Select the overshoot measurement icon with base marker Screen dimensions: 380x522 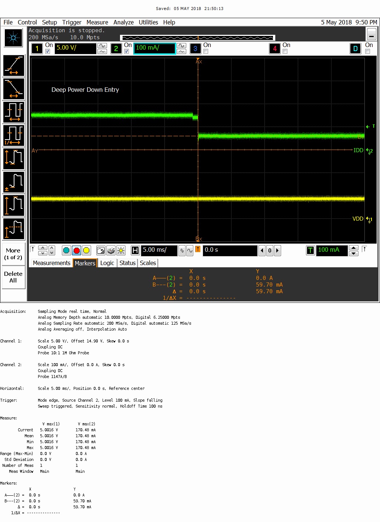(14, 182)
